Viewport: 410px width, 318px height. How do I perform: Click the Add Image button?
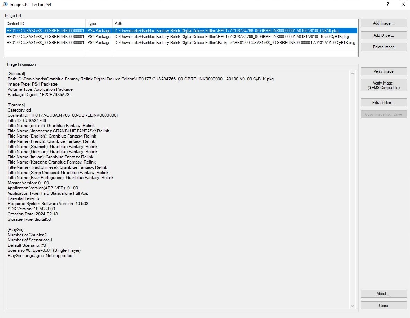pyautogui.click(x=384, y=23)
